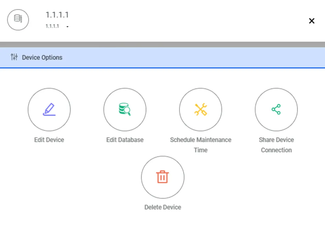Viewport: 325px width, 230px height.
Task: Open the Share Device Connection icon
Action: point(276,110)
